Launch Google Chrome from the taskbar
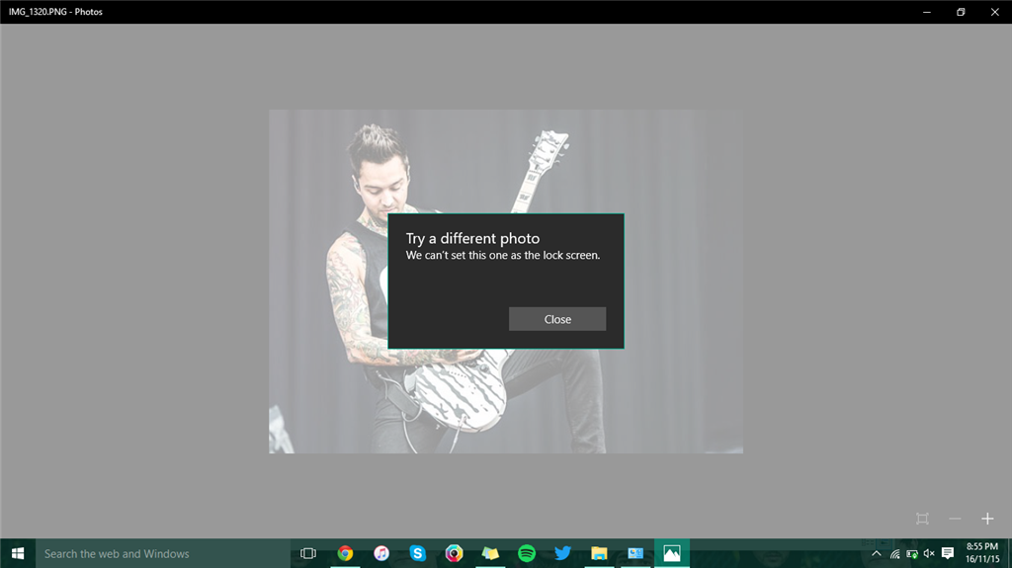Screen dimensions: 1012x568 click(345, 553)
